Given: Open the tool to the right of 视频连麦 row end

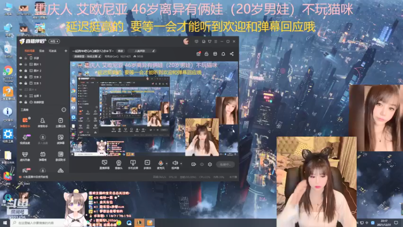Looking at the screenshot, I should 60,139.
